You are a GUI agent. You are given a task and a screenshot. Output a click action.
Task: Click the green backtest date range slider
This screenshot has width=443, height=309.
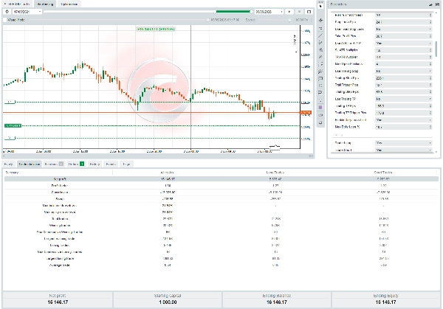233,12
